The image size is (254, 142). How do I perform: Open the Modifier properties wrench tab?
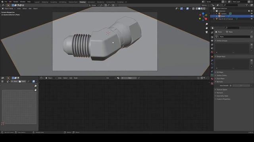pyautogui.click(x=212, y=60)
